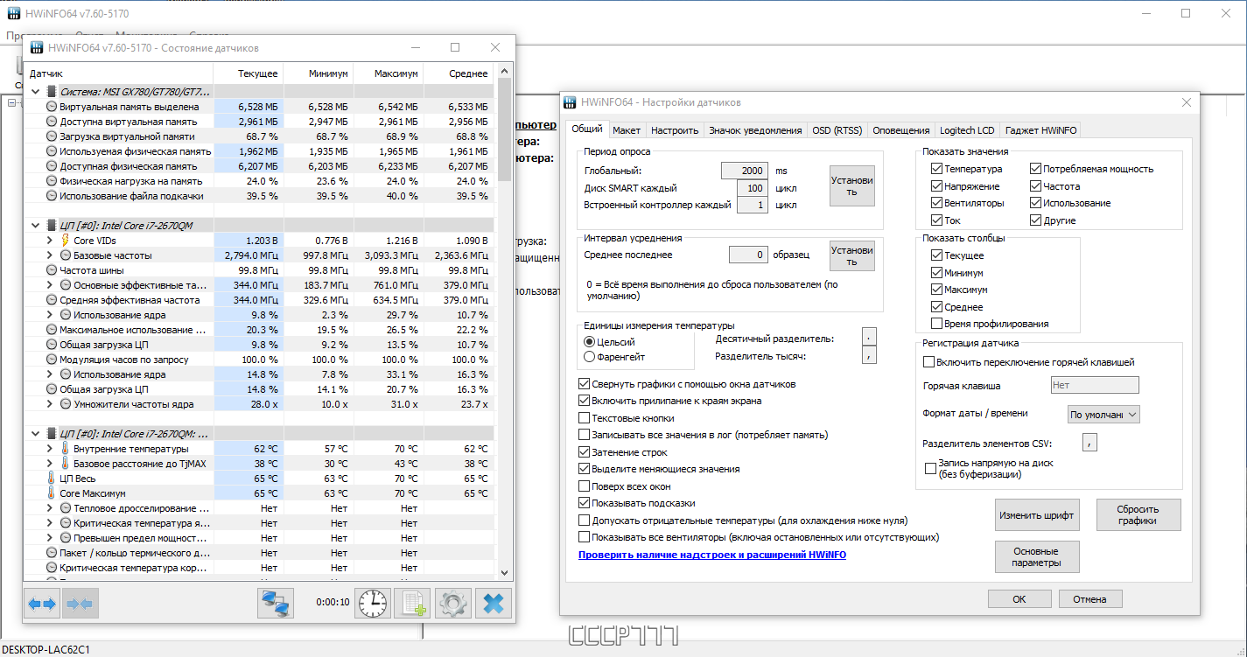Click the Текущее column header
The width and height of the screenshot is (1247, 657).
pyautogui.click(x=248, y=73)
